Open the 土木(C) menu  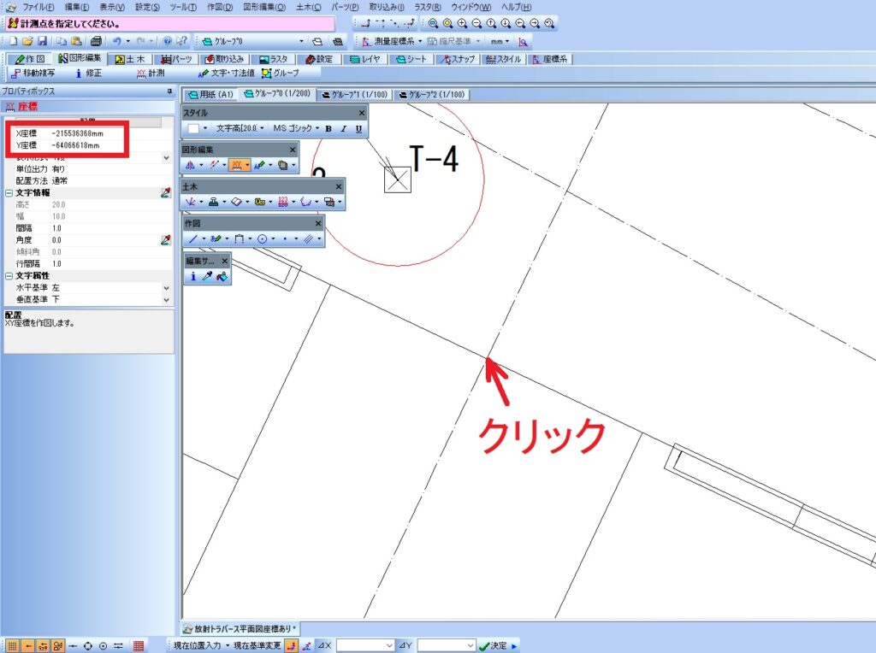tap(308, 7)
